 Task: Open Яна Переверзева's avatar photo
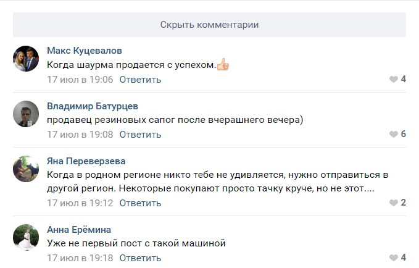(x=26, y=169)
